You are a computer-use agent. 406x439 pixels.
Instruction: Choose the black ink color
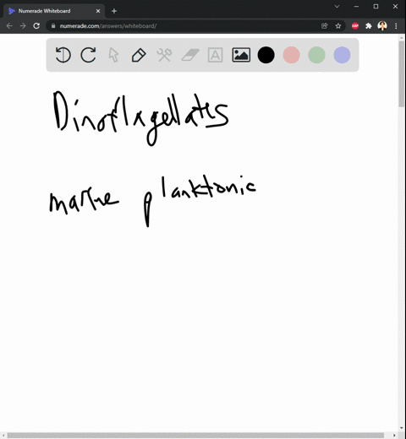pos(266,55)
